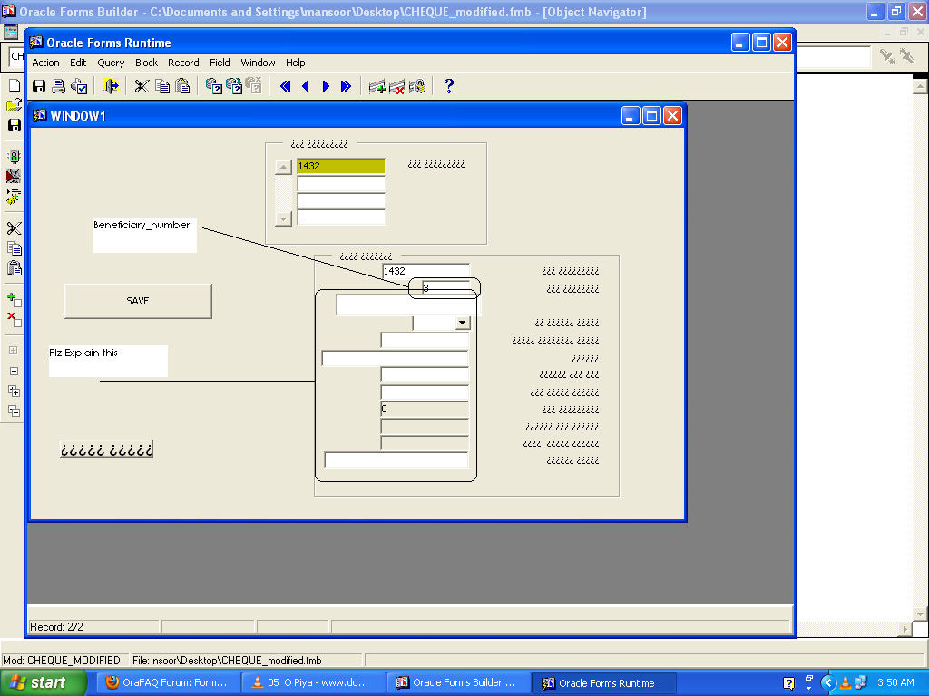Click the SAVE button
The height and width of the screenshot is (696, 929).
(138, 301)
